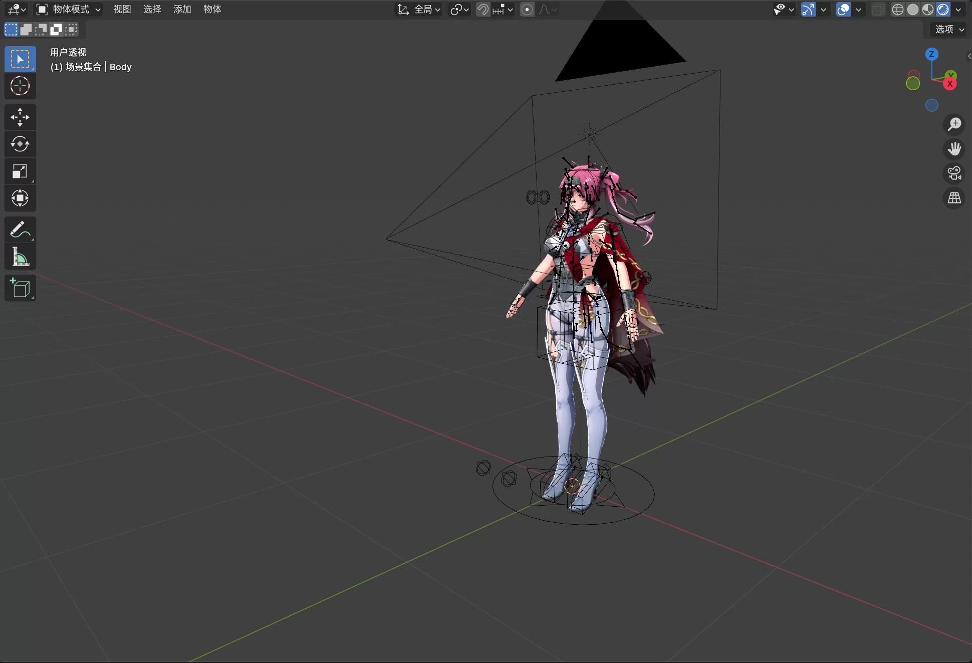Image resolution: width=972 pixels, height=663 pixels.
Task: Expand the overlays options arrow
Action: pos(858,9)
